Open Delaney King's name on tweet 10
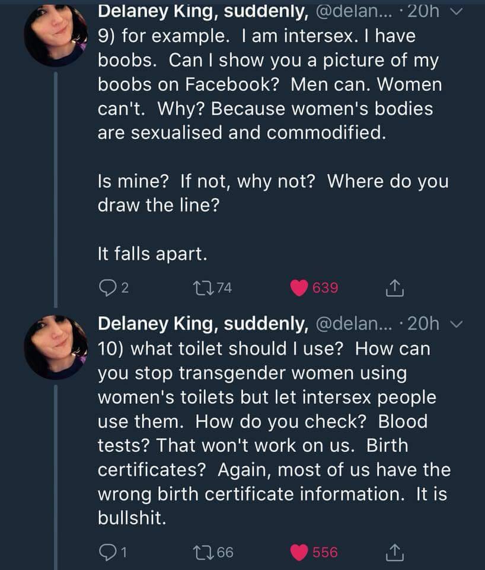This screenshot has width=485, height=570. [x=203, y=324]
